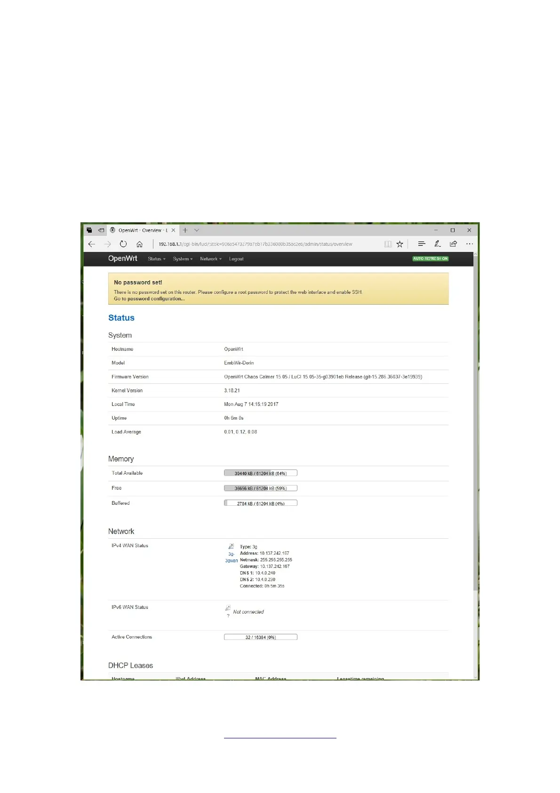Open the Status dropdown menu

click(x=157, y=259)
